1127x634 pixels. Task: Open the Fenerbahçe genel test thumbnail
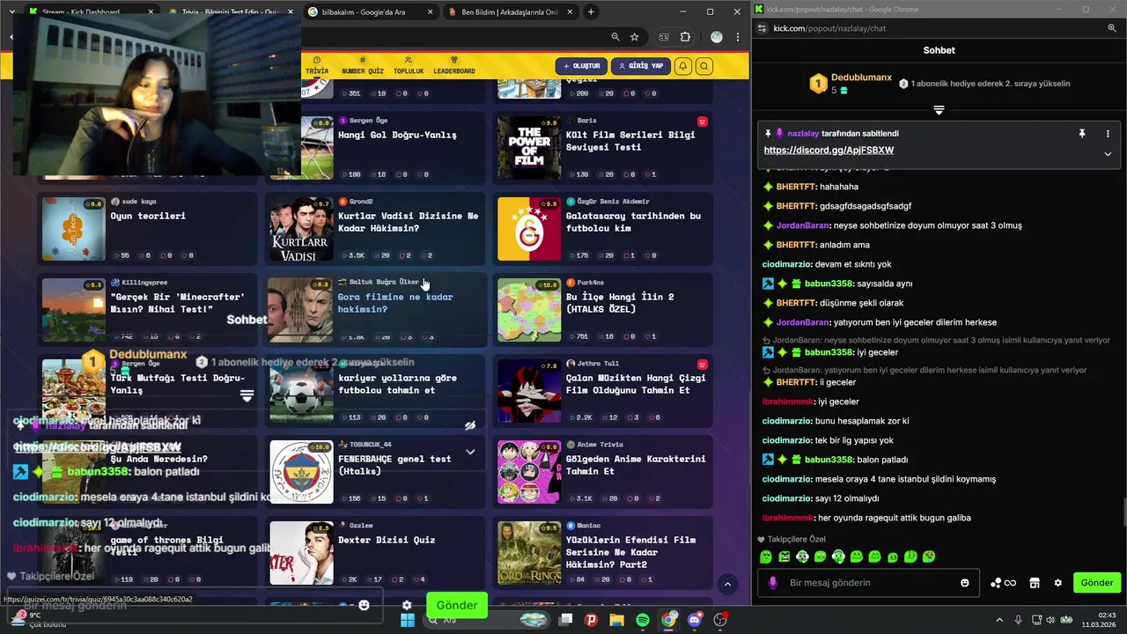(302, 472)
